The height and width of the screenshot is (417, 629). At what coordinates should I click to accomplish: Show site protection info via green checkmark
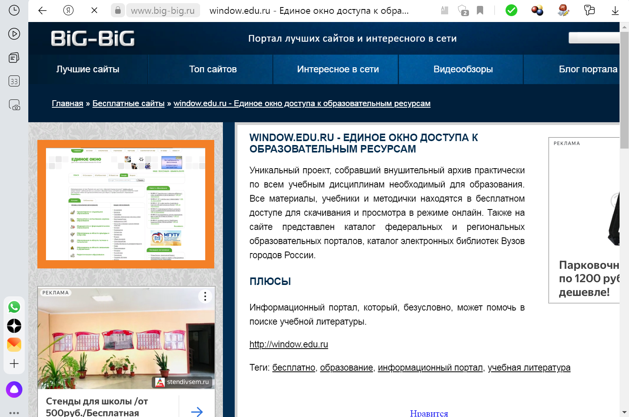point(511,11)
